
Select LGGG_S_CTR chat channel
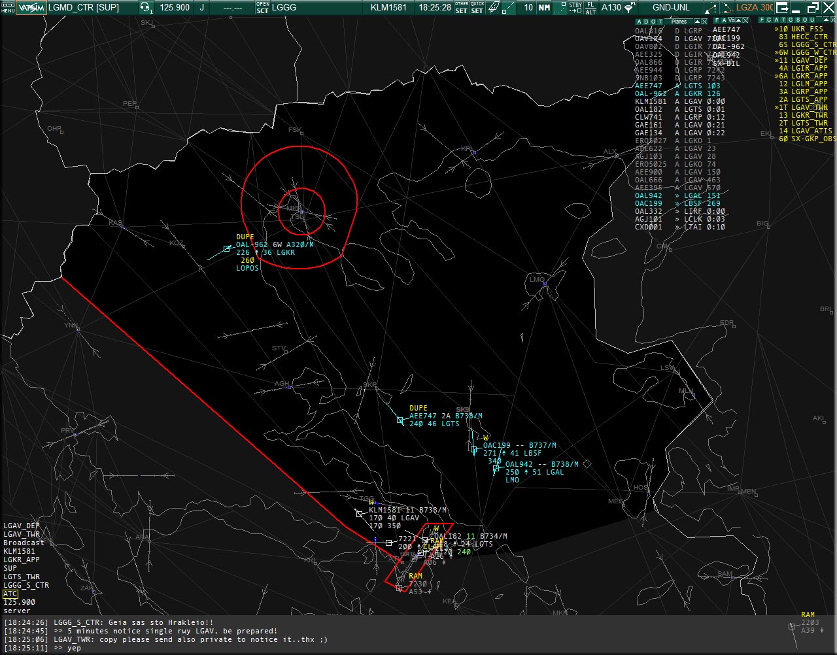[26, 585]
